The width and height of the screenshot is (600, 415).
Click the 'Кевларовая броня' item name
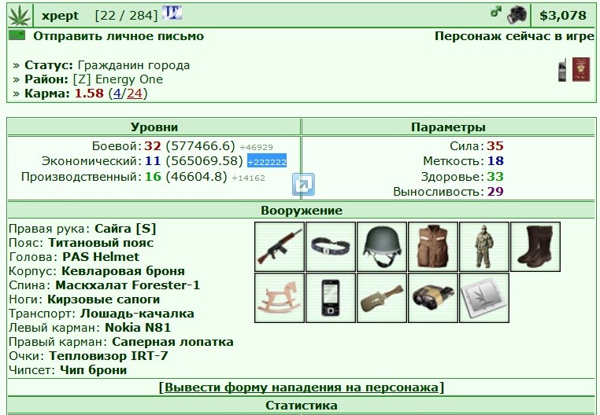coord(123,271)
